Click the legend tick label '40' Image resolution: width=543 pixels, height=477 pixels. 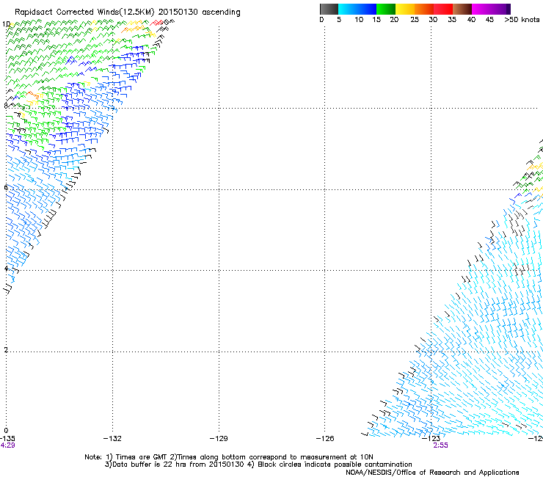tap(471, 20)
